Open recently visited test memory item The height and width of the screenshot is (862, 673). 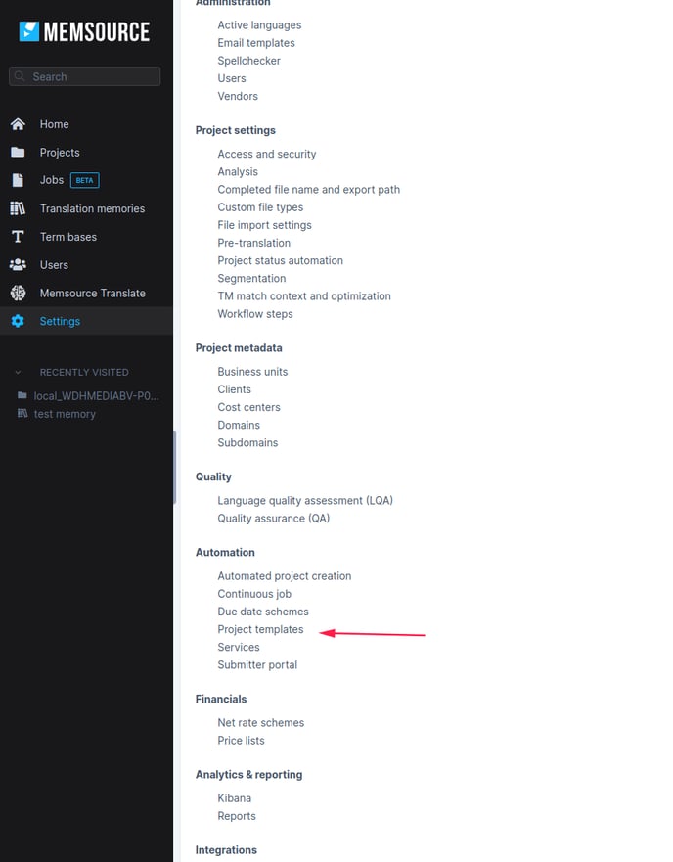(x=65, y=414)
